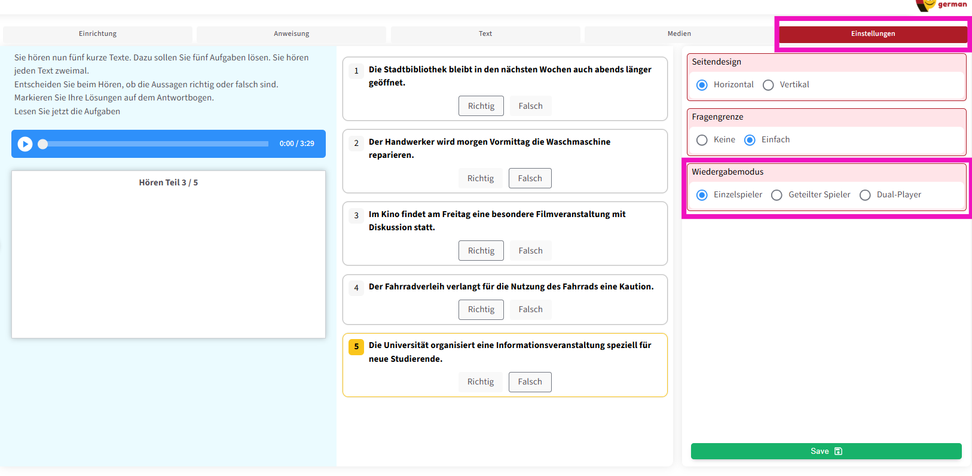Set Fragengrenze to Keine
The height and width of the screenshot is (476, 972).
(702, 140)
